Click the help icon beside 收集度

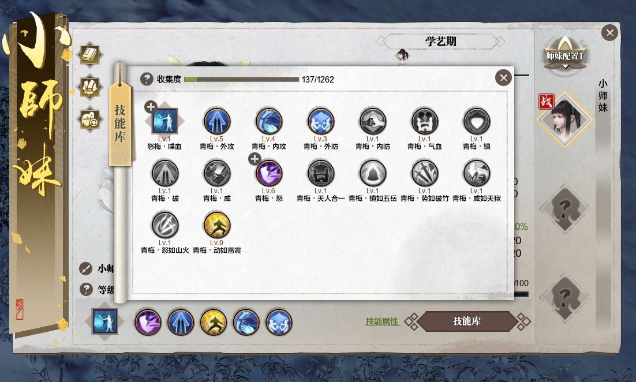coord(147,79)
